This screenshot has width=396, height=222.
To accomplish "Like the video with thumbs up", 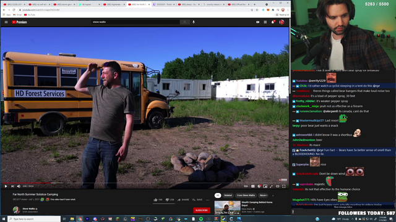I will tap(158, 200).
